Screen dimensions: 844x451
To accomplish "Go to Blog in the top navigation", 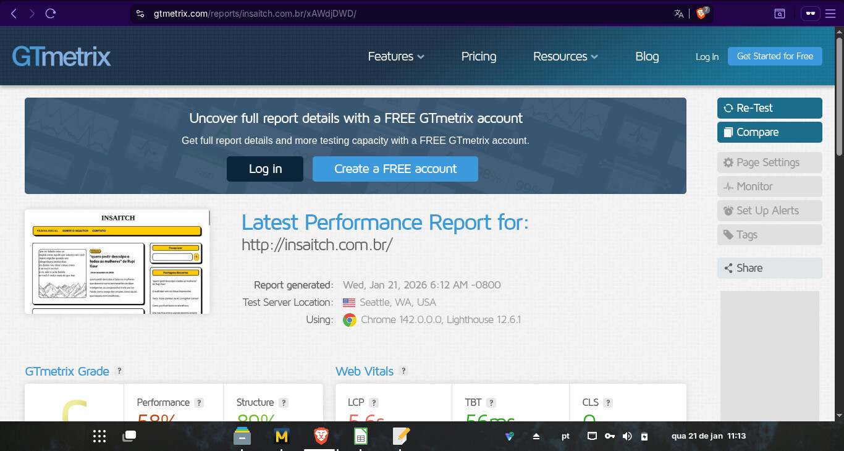I will (x=647, y=56).
